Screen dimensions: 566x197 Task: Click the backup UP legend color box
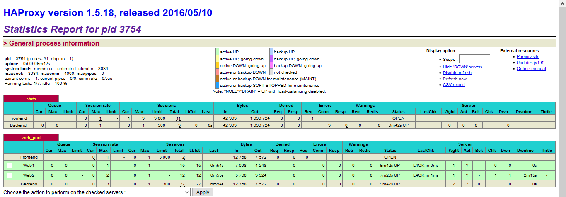coord(271,52)
